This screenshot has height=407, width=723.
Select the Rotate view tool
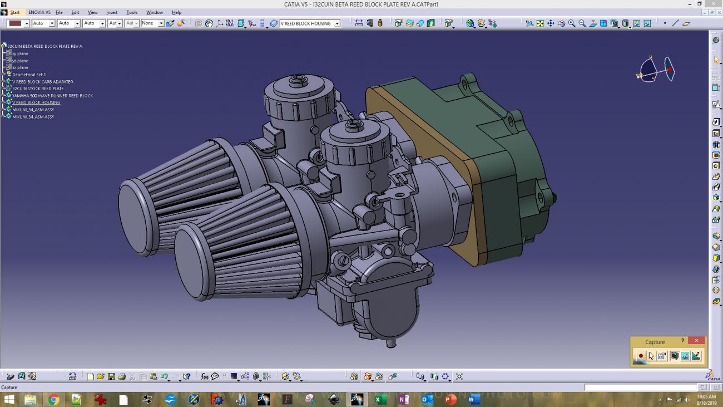point(561,23)
